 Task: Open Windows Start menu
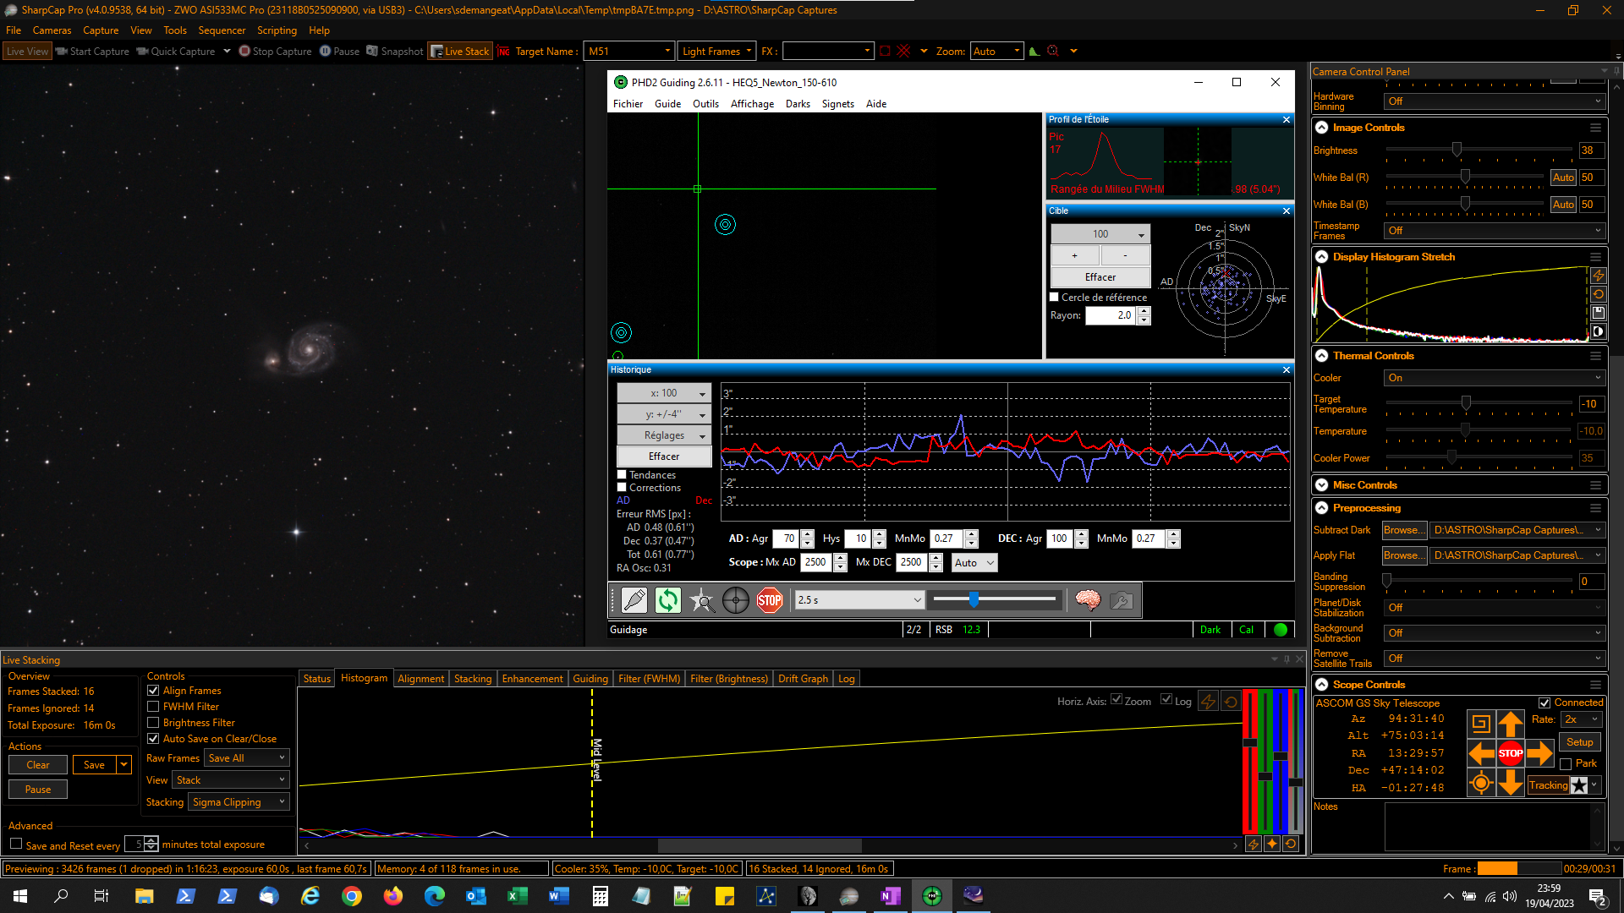[20, 896]
